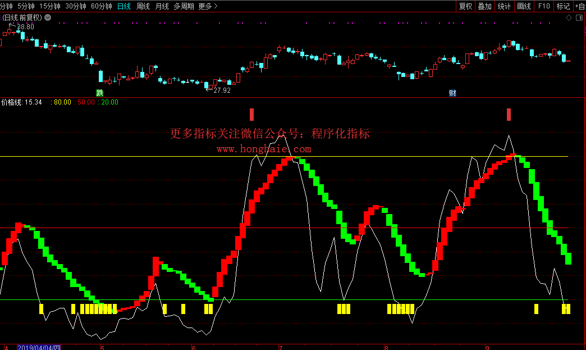Open the 复权 adjustment options

pos(465,6)
